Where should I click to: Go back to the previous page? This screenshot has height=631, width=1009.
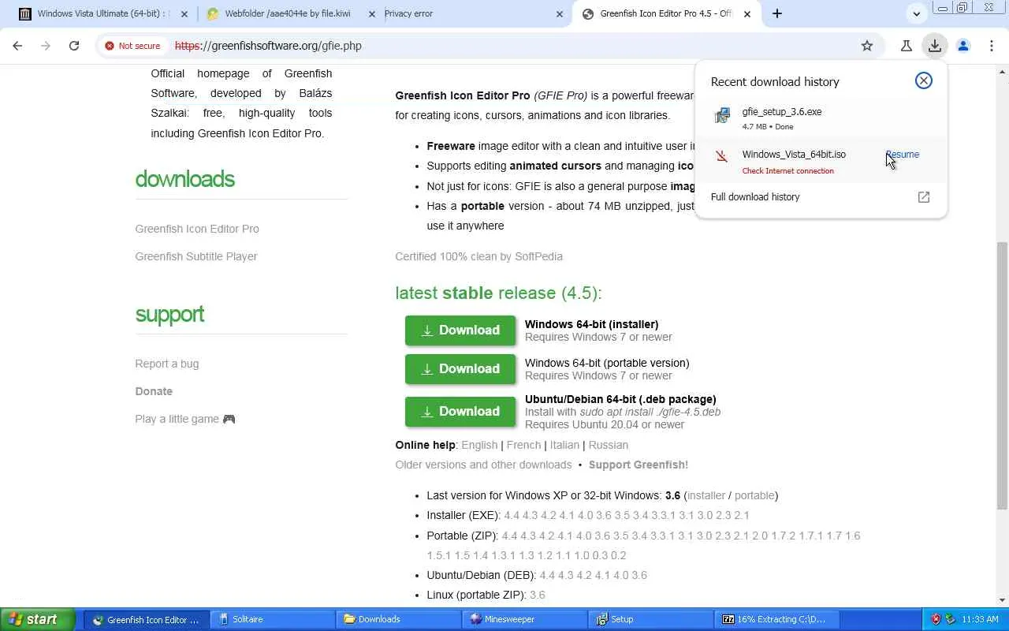click(x=17, y=46)
